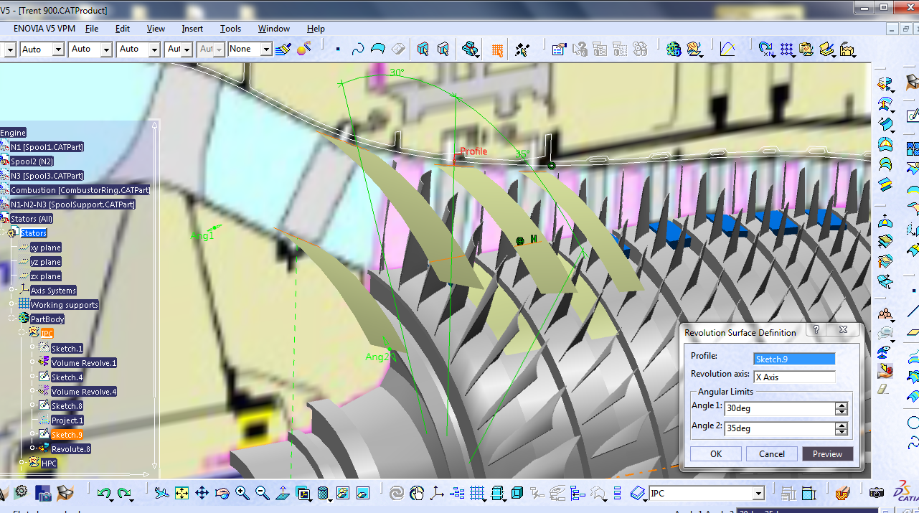This screenshot has height=513, width=919.
Task: Expand the PartBody tree node
Action: [12, 319]
